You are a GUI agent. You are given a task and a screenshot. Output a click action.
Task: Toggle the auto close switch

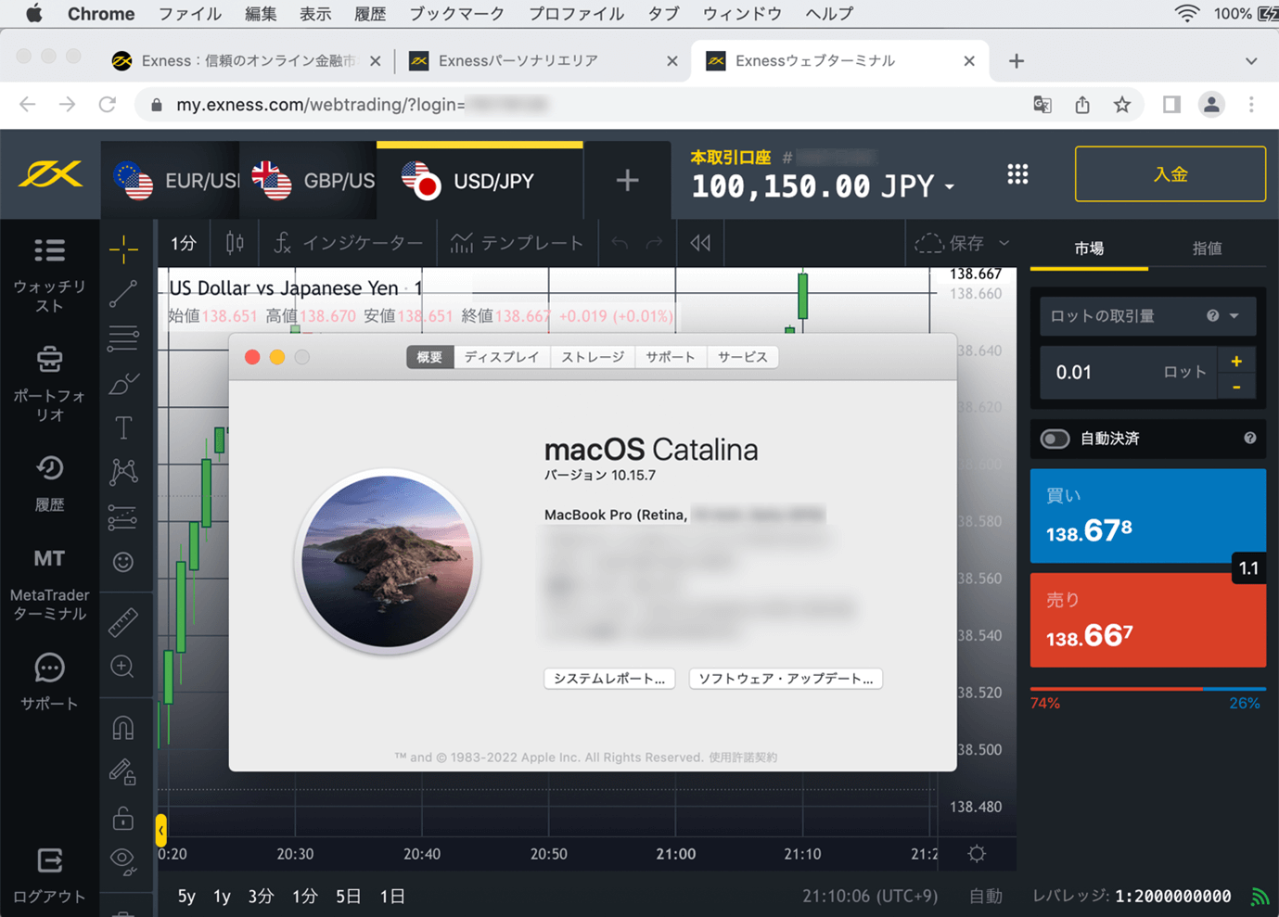coord(1055,439)
